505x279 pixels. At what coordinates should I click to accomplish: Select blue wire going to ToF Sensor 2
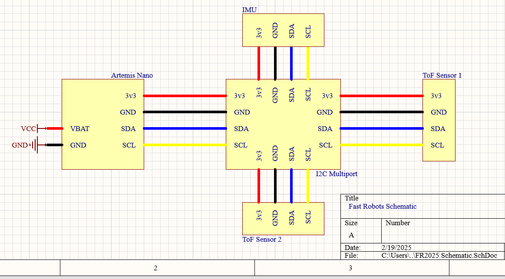291,186
